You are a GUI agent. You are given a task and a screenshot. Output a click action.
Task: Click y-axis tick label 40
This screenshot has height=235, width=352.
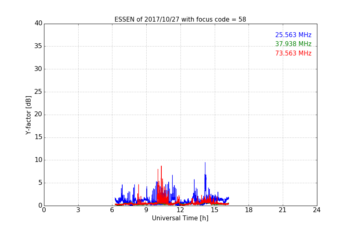(x=38, y=23)
